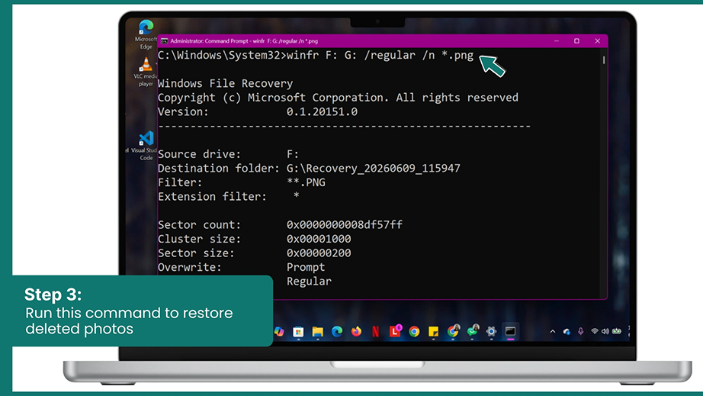Click the overwrite value 'Prompt'

click(x=306, y=267)
